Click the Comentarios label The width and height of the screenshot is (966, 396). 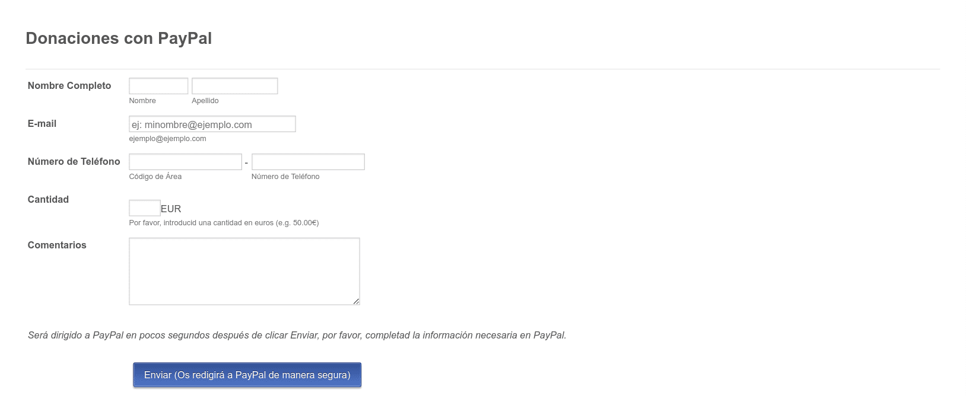[57, 245]
